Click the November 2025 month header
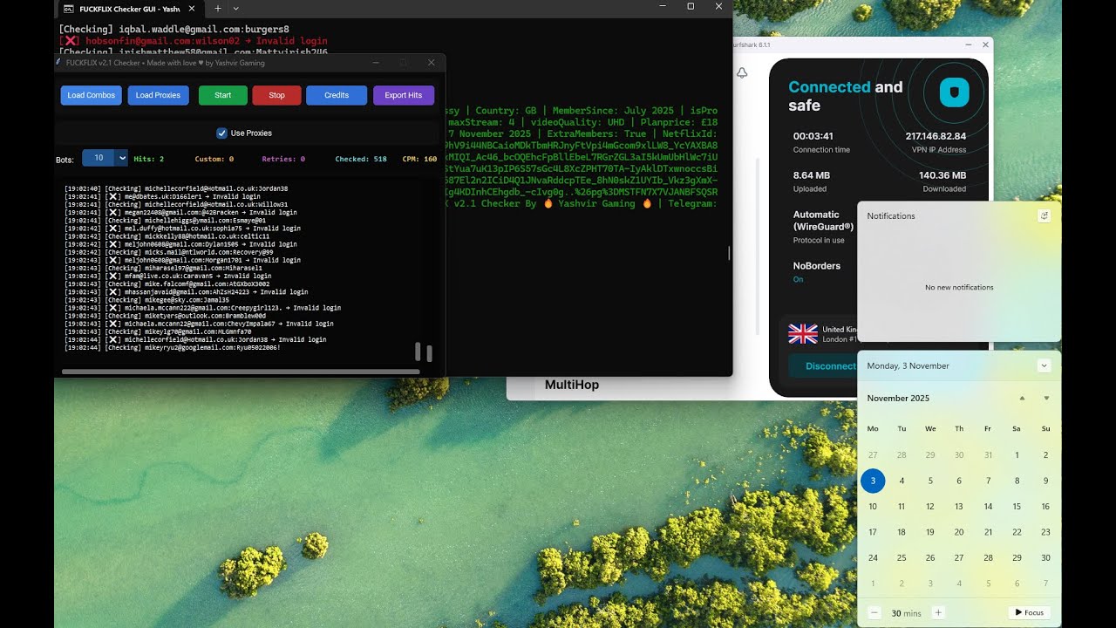 click(x=898, y=398)
